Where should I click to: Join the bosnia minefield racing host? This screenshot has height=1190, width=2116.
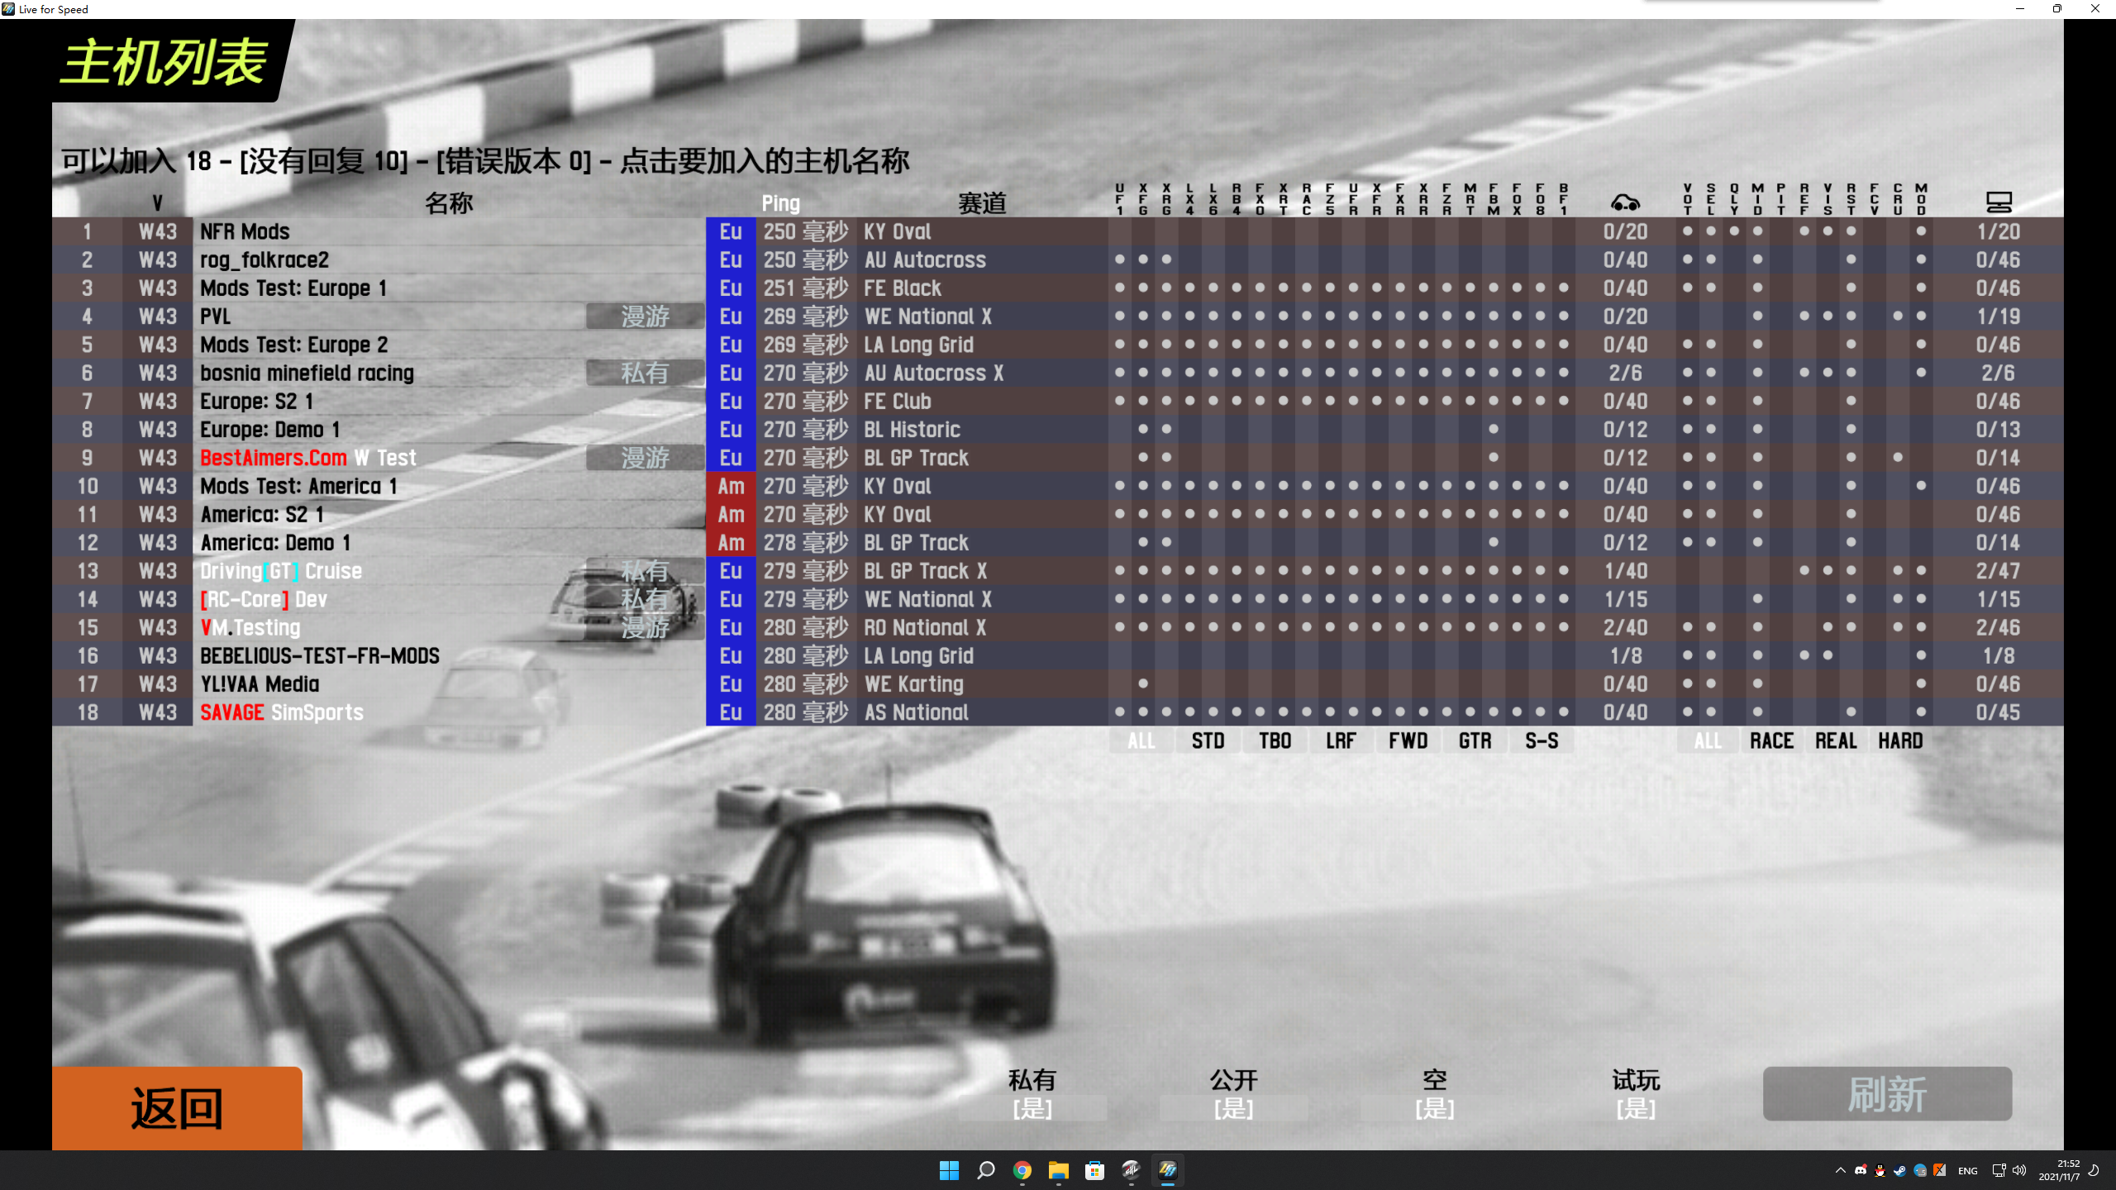307,374
